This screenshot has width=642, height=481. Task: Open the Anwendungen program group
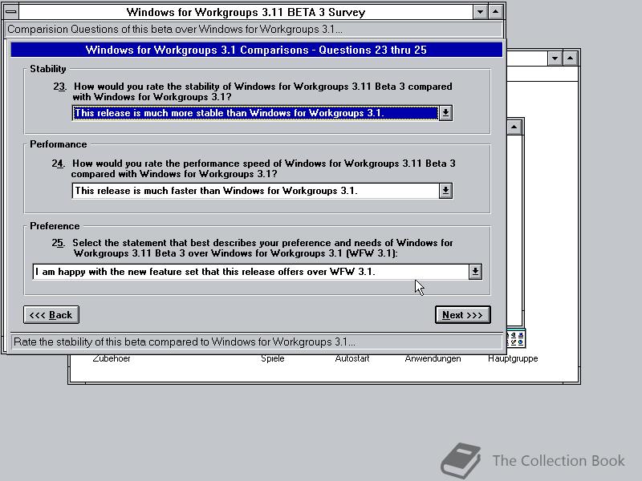coord(433,358)
